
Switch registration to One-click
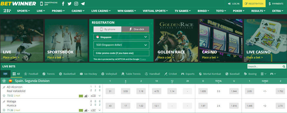click(135, 29)
